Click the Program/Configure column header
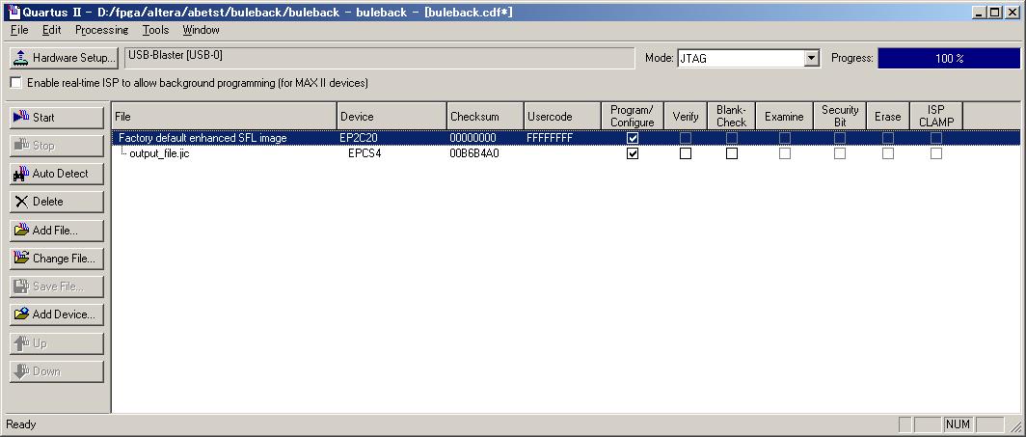The width and height of the screenshot is (1026, 437). [633, 117]
